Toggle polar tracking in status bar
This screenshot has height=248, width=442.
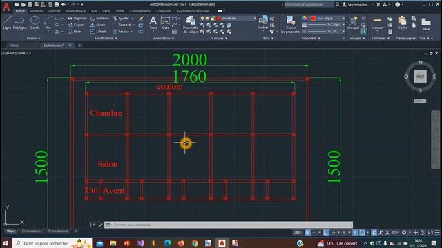[x=333, y=233]
